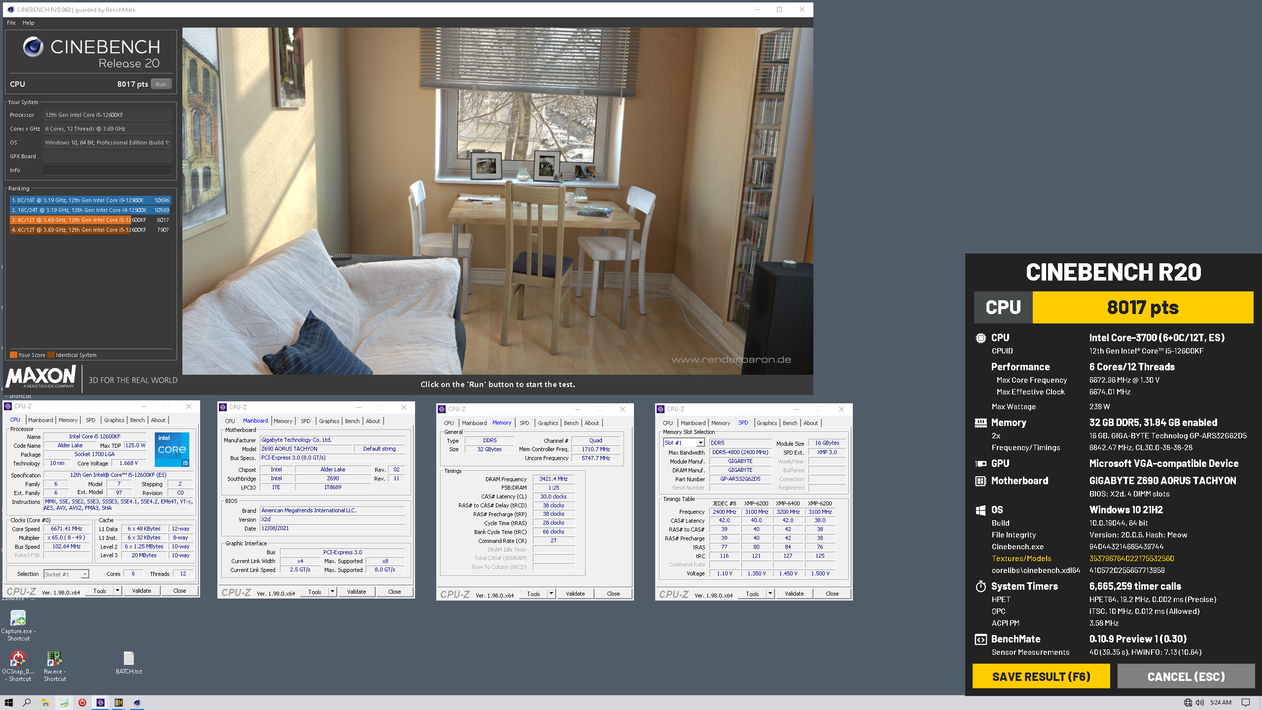The image size is (1262, 710).
Task: Open SPD tab in CPU-Z Memory window
Action: click(525, 423)
